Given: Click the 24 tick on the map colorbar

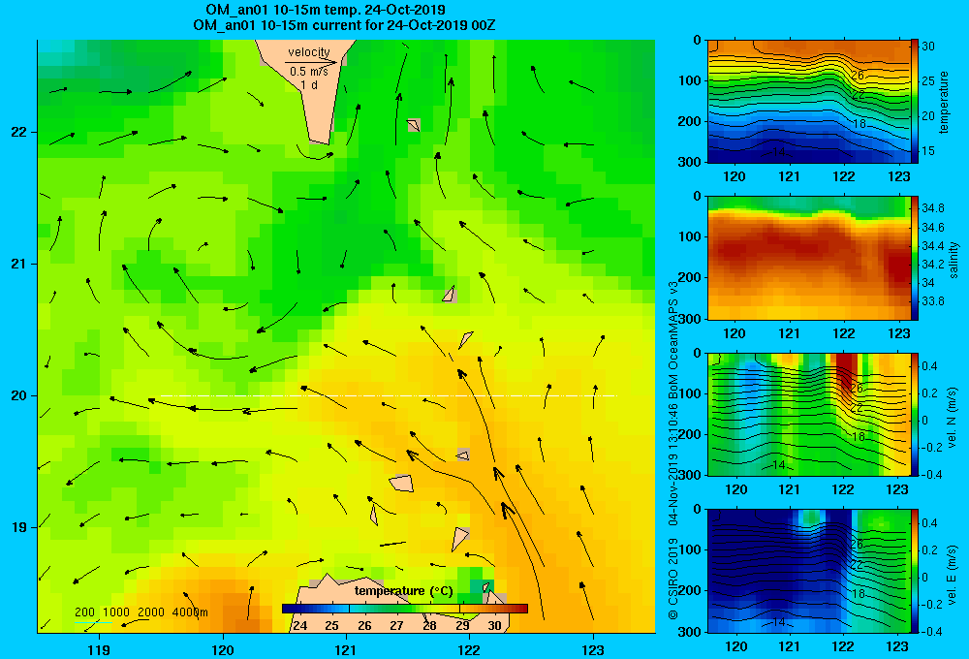Looking at the screenshot, I should (299, 626).
